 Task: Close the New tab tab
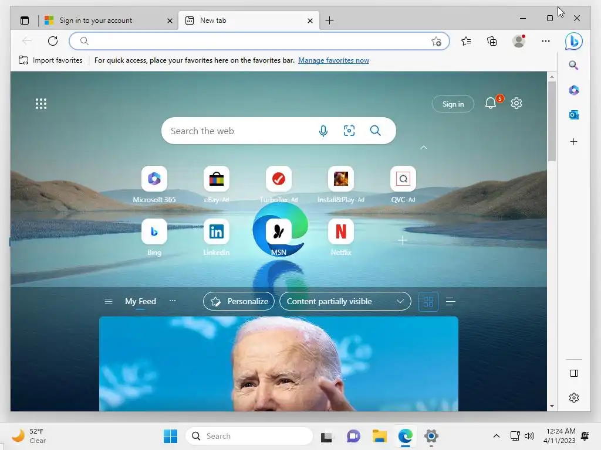pyautogui.click(x=310, y=21)
